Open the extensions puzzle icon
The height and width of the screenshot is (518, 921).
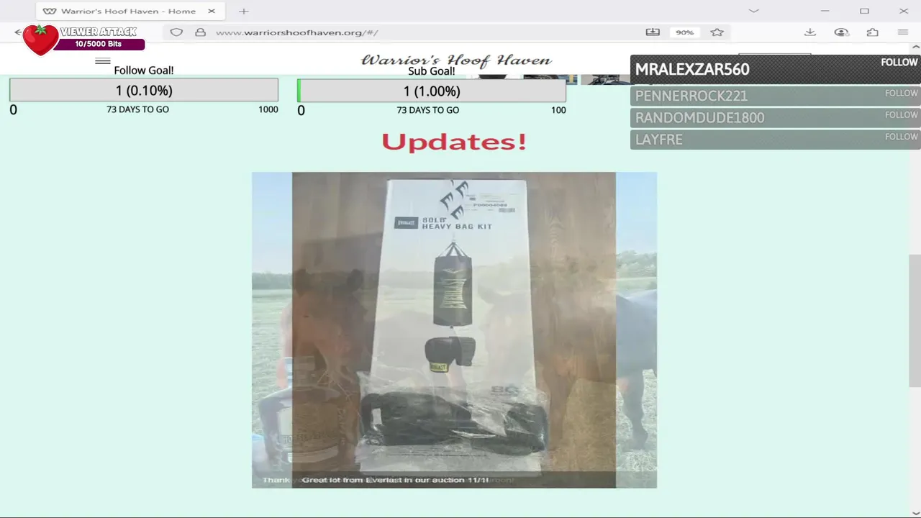pos(872,32)
